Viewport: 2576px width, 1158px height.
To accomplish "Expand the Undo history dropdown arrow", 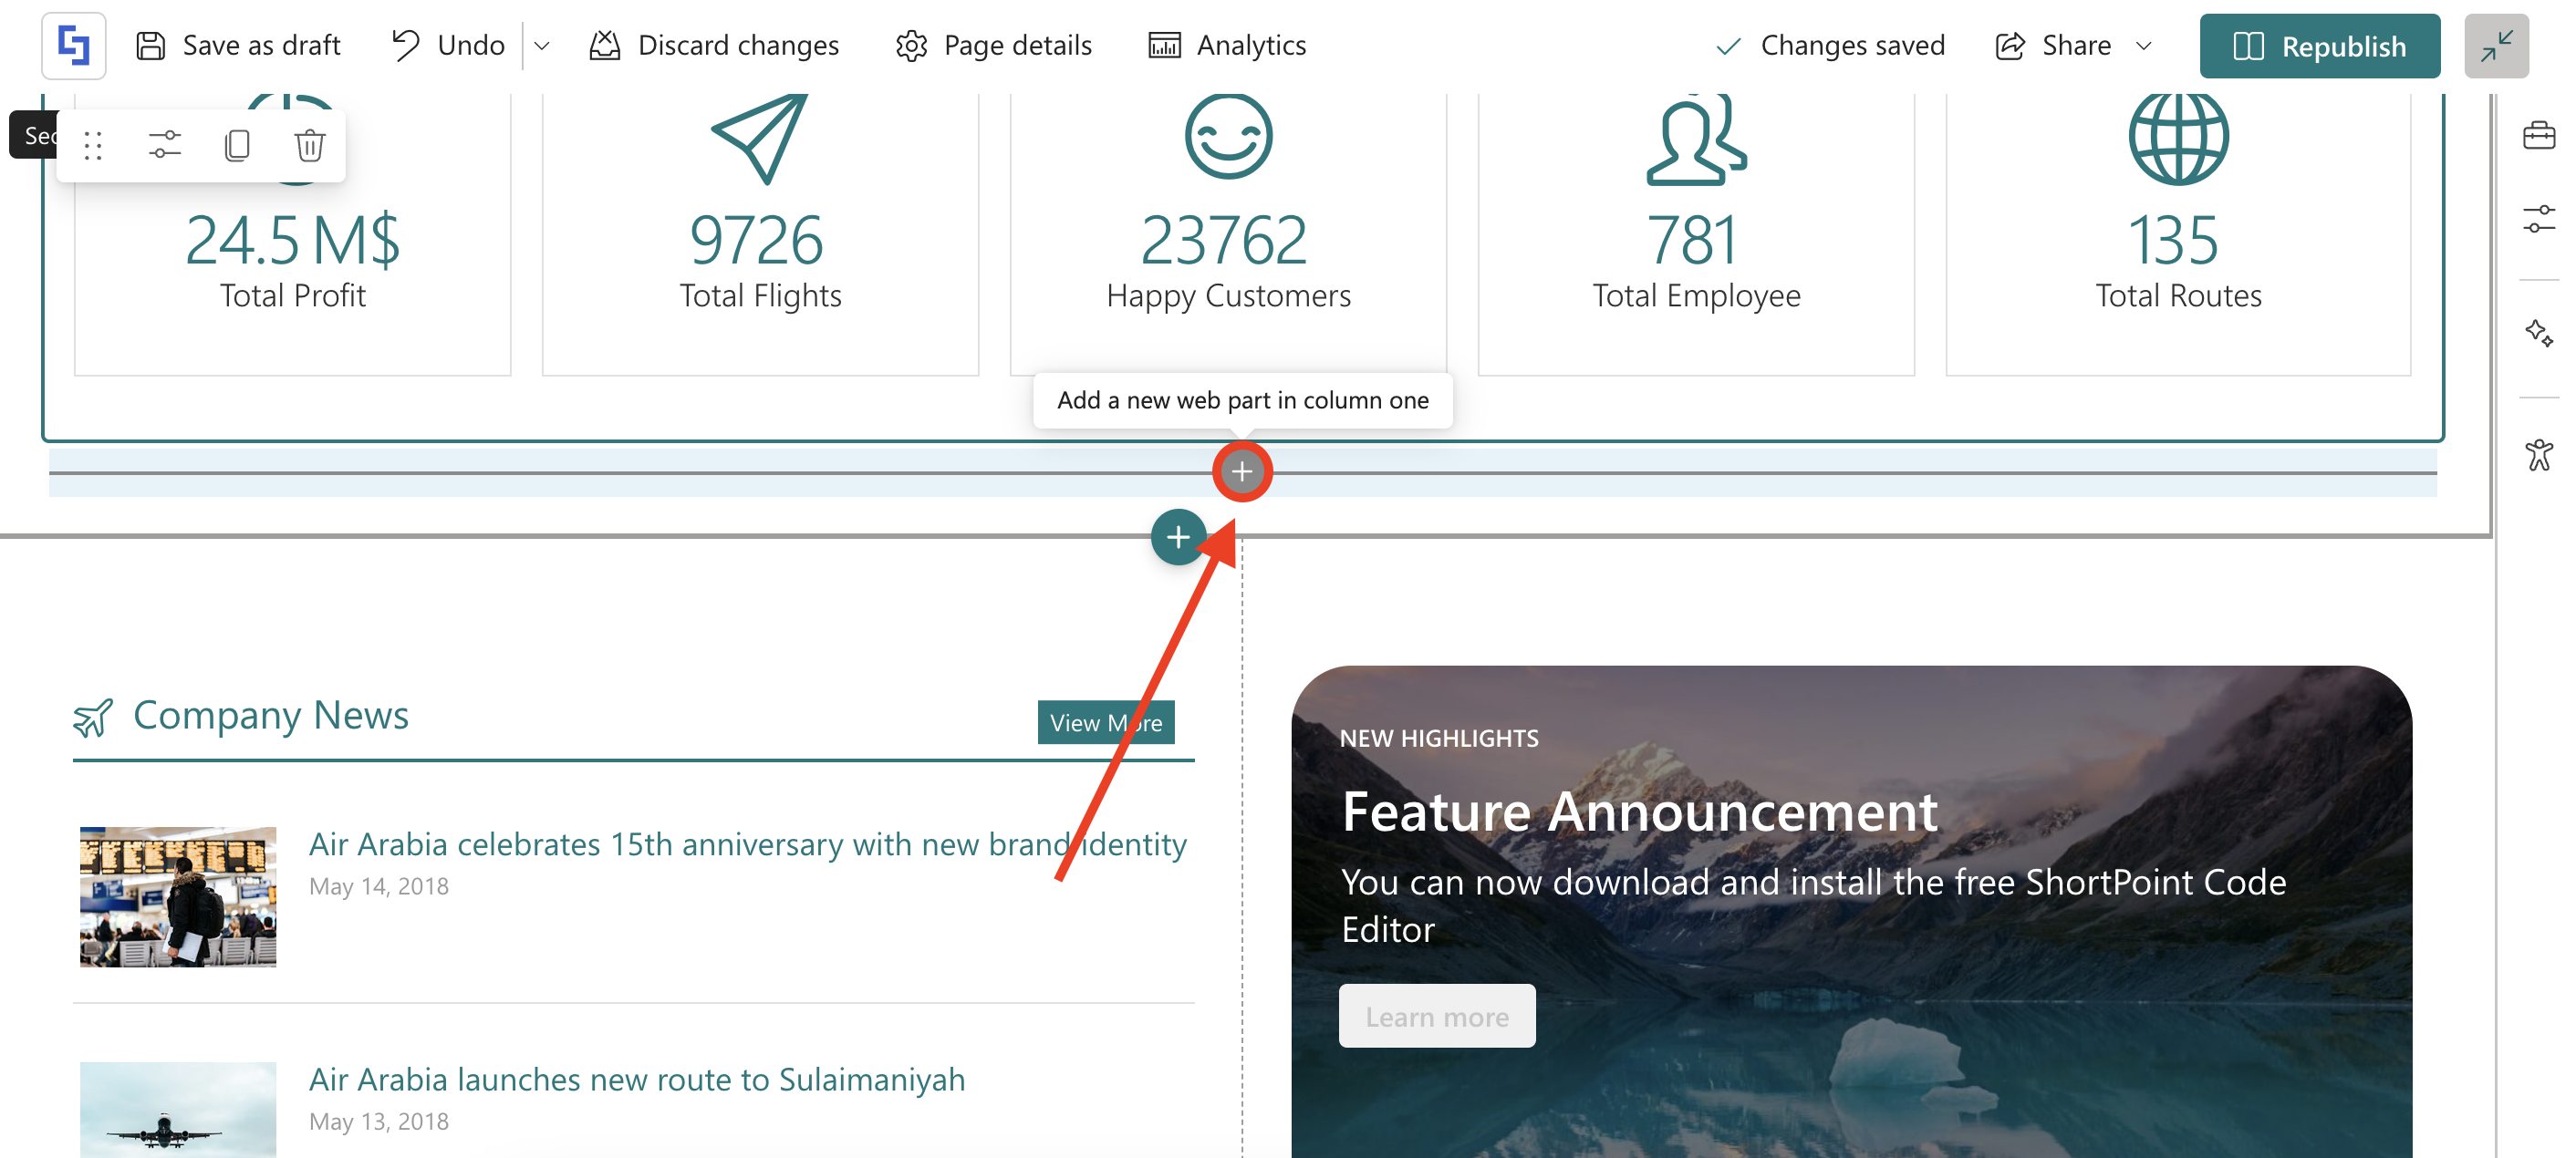I will tap(542, 46).
